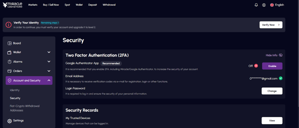Enable Google Authenticator 2FA
The height and width of the screenshot is (128, 299).
point(272,66)
